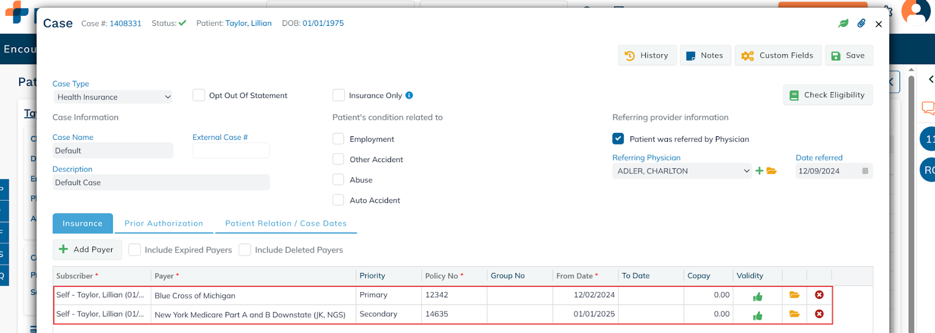Image resolution: width=935 pixels, height=333 pixels.
Task: Open calendar picker for Date referred
Action: [865, 171]
